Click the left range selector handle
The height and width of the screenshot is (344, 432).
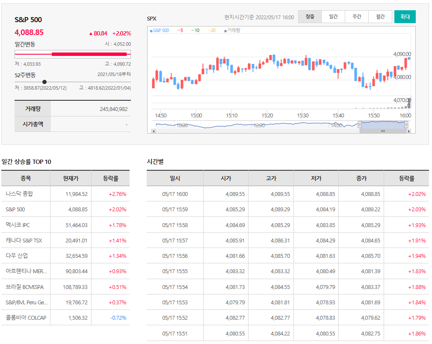click(x=360, y=125)
